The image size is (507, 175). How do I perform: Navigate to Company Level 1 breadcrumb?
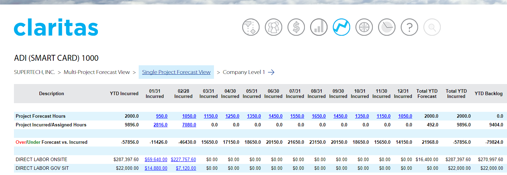pyautogui.click(x=244, y=72)
